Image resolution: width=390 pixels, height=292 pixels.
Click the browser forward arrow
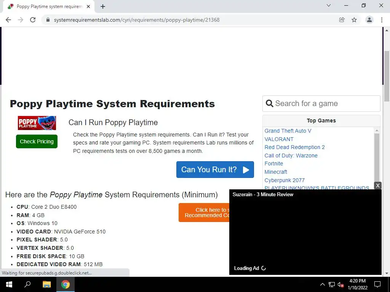tap(21, 20)
